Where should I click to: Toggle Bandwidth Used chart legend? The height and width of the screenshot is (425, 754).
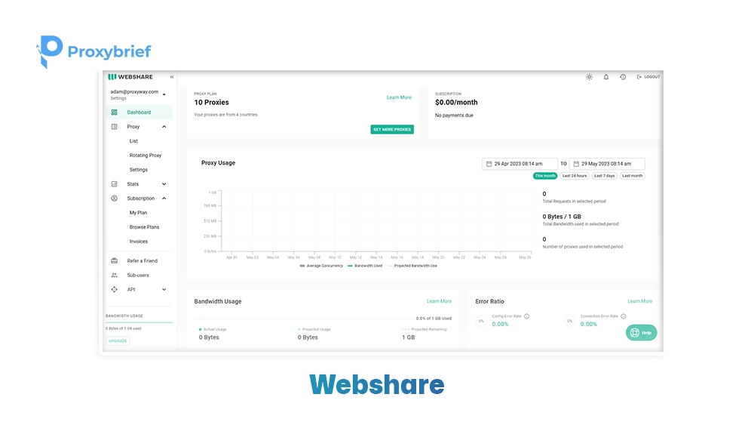[x=365, y=266]
